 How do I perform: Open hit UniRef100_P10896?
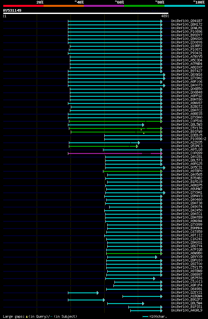point(187,32)
